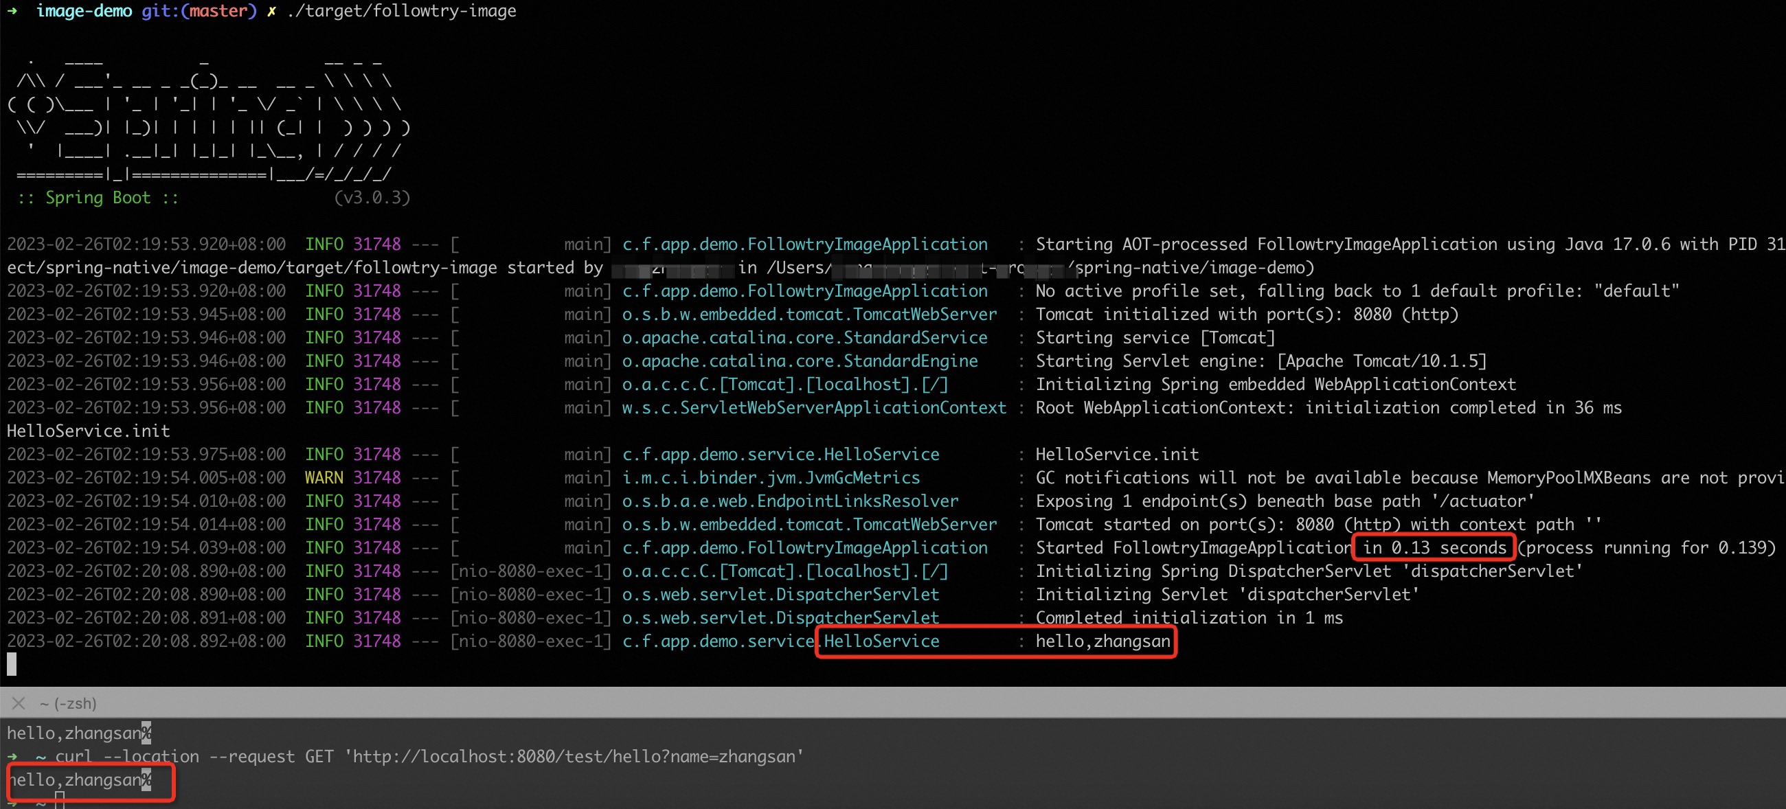Viewport: 1786px width, 809px height.
Task: Click the 'git:(master)' branch text
Action: point(199,11)
